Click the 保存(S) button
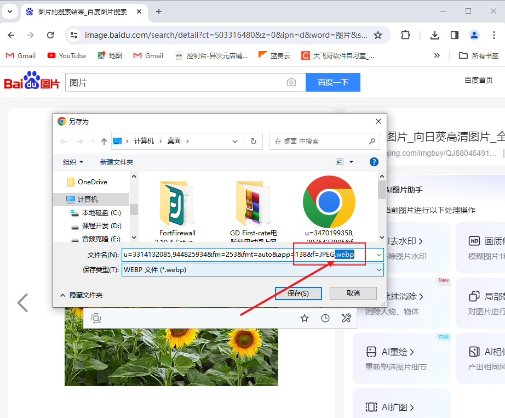505x418 pixels. coord(298,293)
